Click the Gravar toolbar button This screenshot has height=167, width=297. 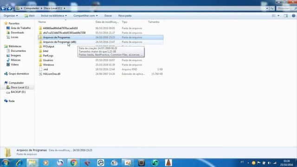108,16
